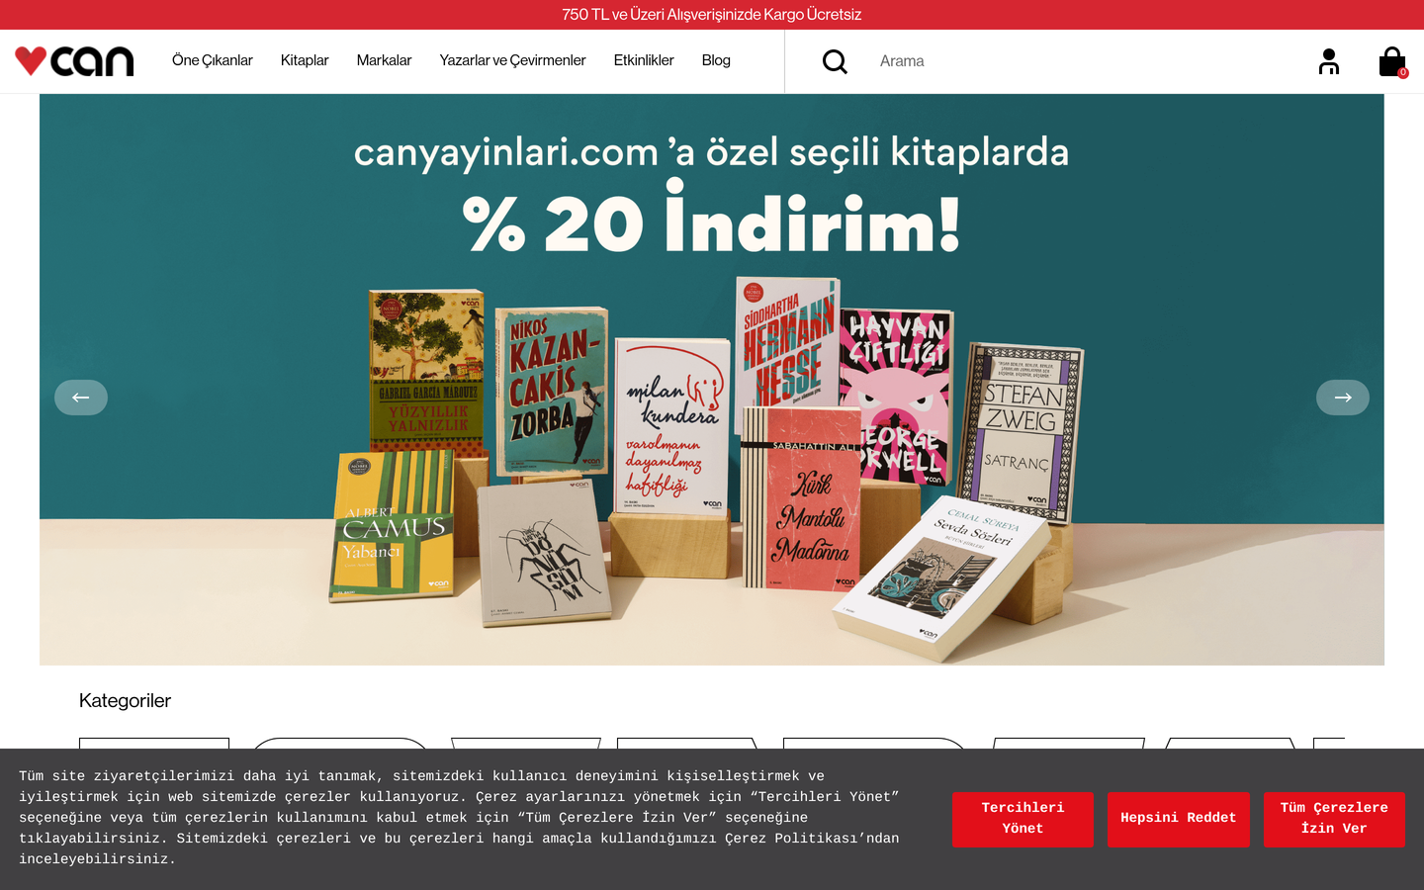Open the Blog menu item
1424x890 pixels.
[x=716, y=60]
